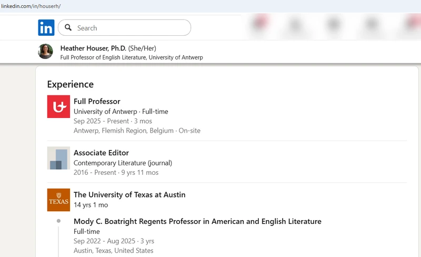Screen dimensions: 421x257
Task: Click the Contemporary Literature placeholder company logo
Action: coord(58,158)
